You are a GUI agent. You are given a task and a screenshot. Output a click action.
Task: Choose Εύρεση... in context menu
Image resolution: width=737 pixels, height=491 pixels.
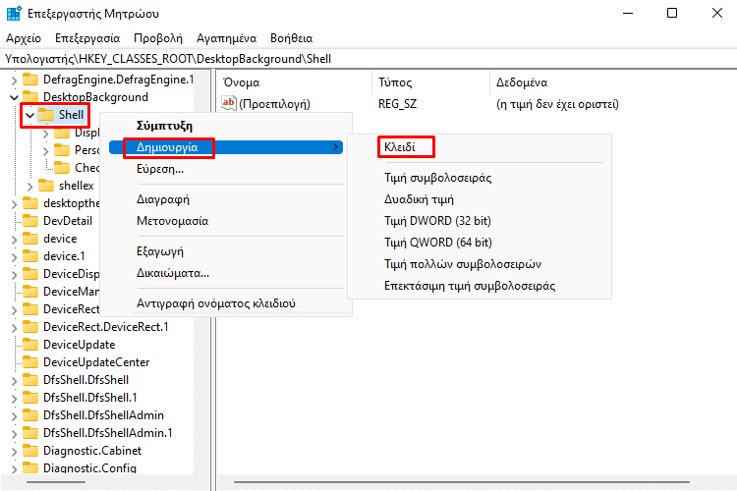[x=226, y=169]
